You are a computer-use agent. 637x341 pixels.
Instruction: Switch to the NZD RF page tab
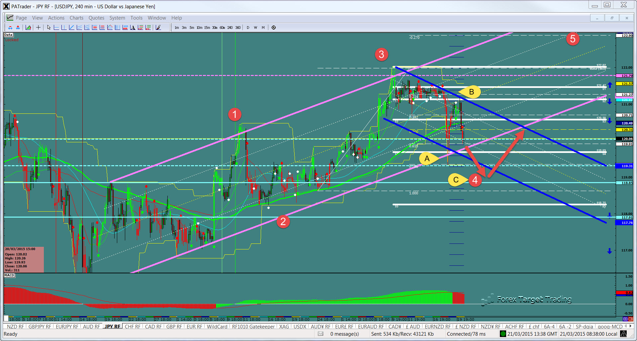click(x=15, y=326)
